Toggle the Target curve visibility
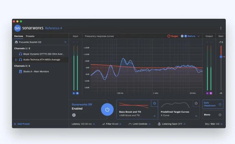 point(172,36)
